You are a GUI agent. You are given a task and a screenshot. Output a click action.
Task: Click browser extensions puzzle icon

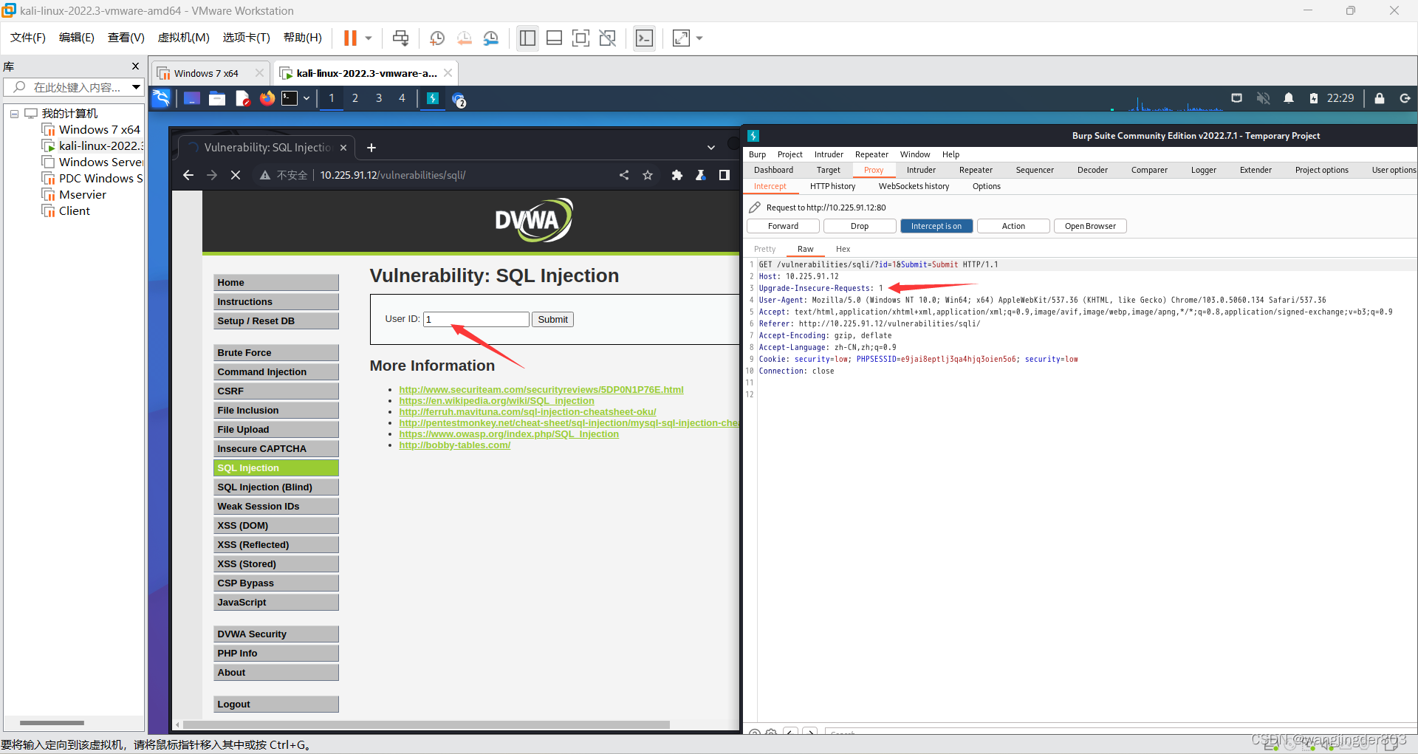[x=677, y=175]
